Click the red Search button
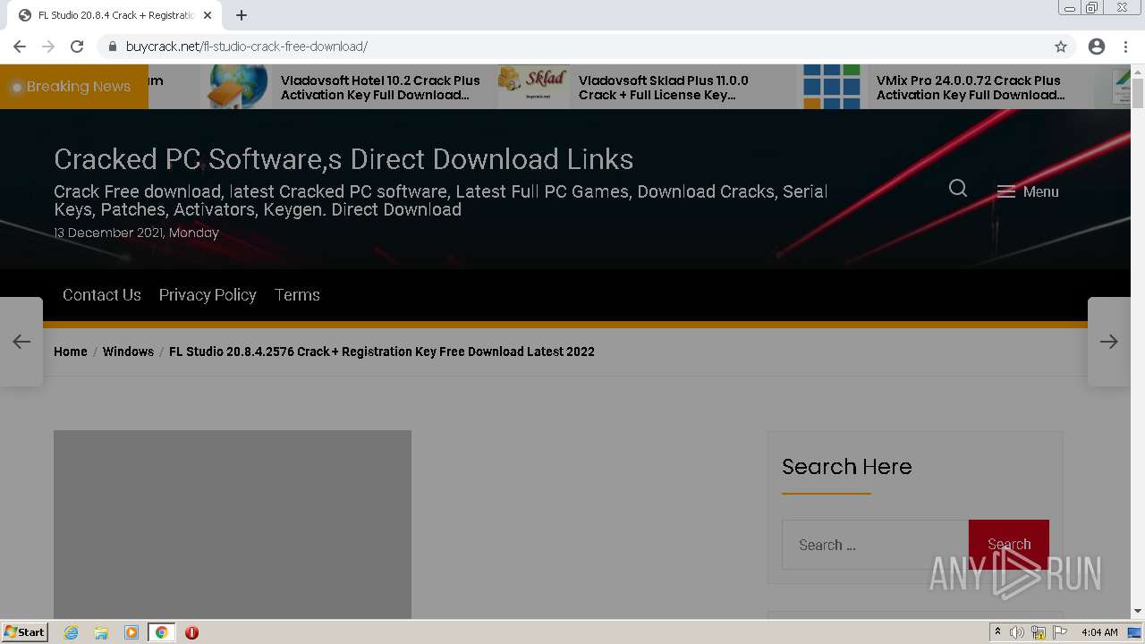 tap(1009, 544)
